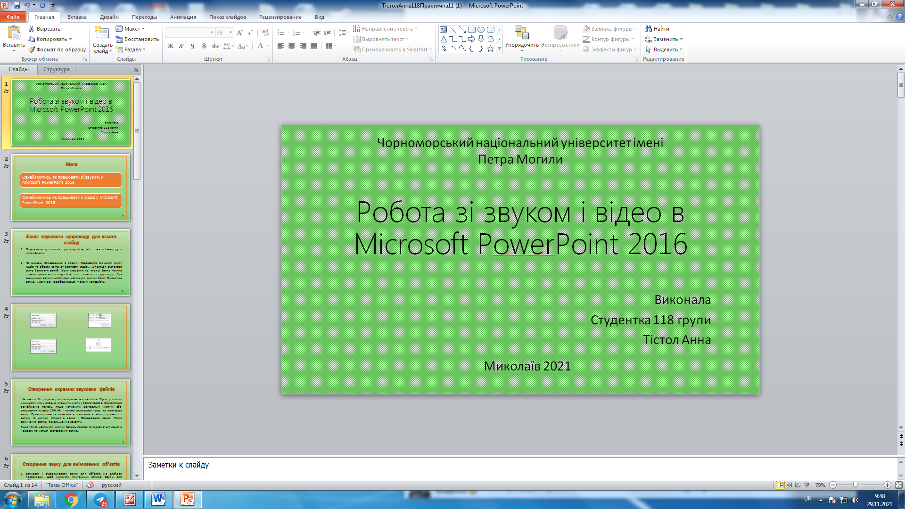This screenshot has height=509, width=905.
Task: Expand the shapes gallery more arrow
Action: pyautogui.click(x=500, y=49)
